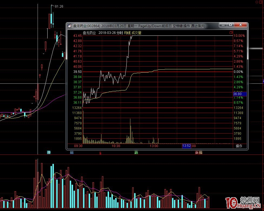The width and height of the screenshot is (264, 211).
Task: Click the red split-pane icon beside the diamond
Action: click(x=261, y=2)
